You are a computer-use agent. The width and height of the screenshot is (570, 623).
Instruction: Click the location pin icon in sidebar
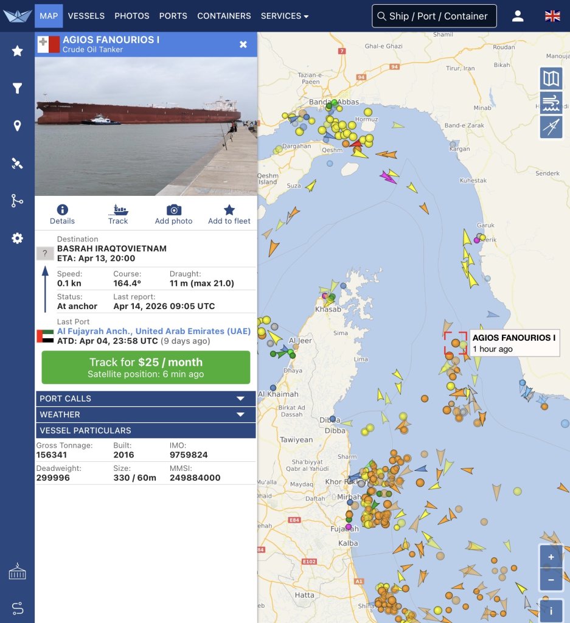coord(17,126)
